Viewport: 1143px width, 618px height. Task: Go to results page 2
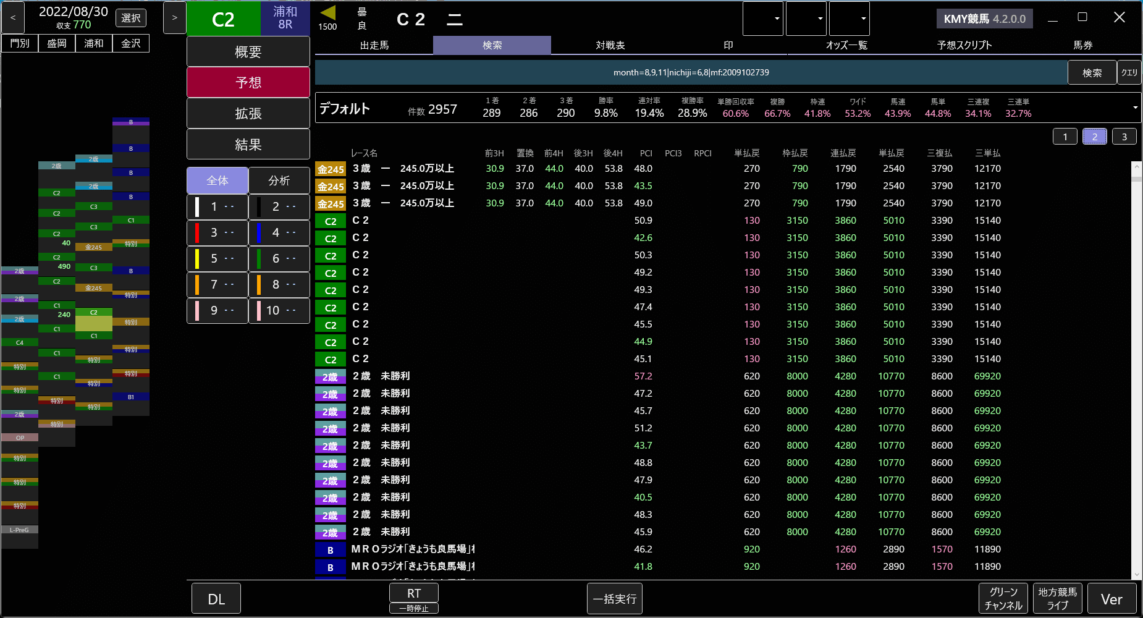(1095, 137)
